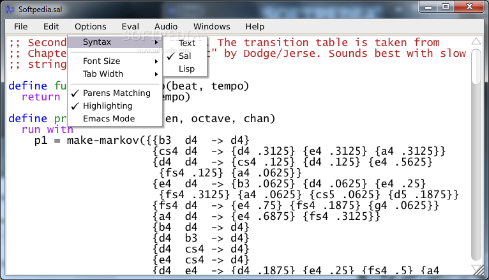Click 'run with' in the code
The image size is (489, 280).
(x=47, y=129)
